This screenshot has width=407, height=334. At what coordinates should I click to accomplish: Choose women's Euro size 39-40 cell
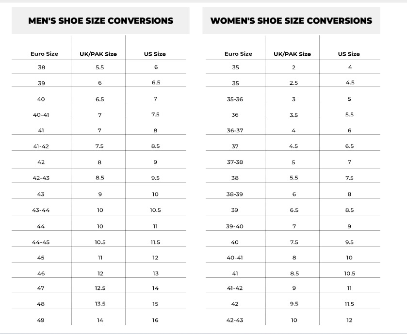235,226
